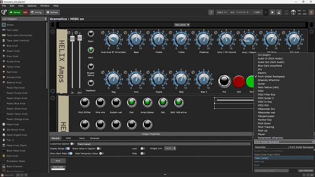
Task: Switch to the Value properties tab
Action: [x=82, y=138]
